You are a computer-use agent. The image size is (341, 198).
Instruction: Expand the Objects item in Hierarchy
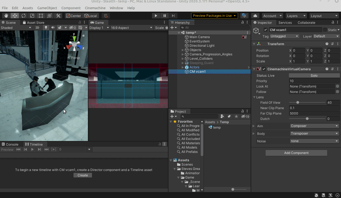pos(183,50)
